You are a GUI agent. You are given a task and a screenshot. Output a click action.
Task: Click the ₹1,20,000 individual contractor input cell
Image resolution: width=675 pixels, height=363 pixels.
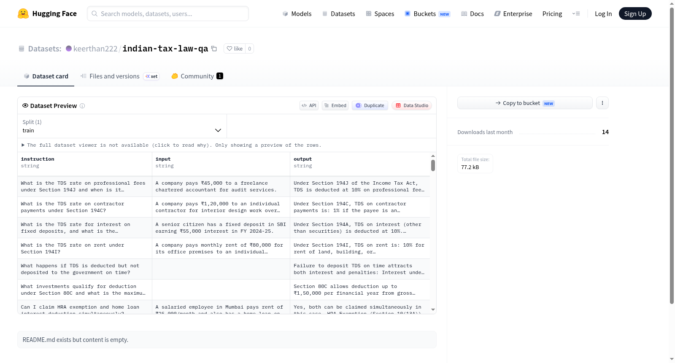coord(221,207)
